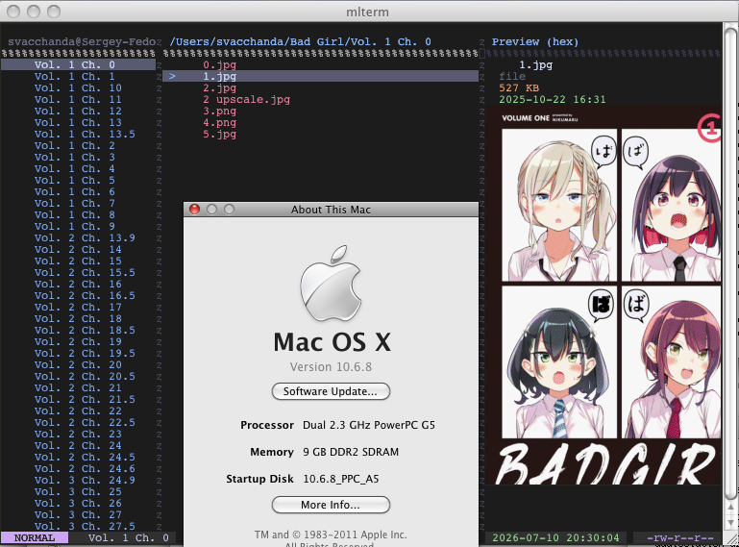Select directory Vol. 1 Ch. 10
This screenshot has height=547, width=739.
78,87
